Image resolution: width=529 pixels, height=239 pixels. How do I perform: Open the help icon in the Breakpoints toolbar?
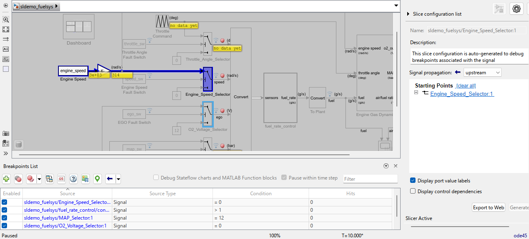(x=73, y=179)
